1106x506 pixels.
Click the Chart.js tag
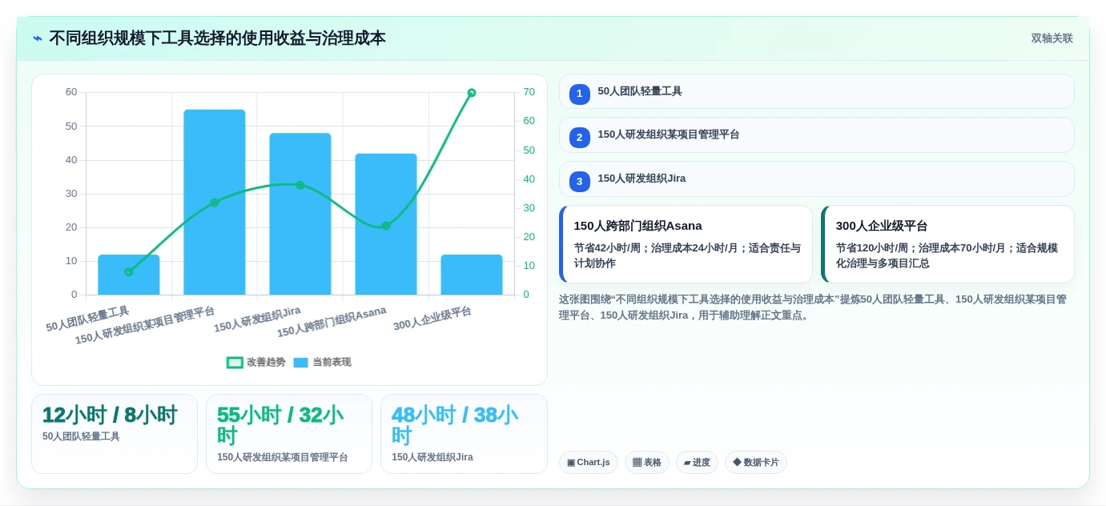pos(589,462)
